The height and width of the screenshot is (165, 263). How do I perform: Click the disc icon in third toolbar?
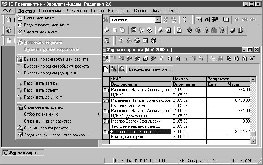[x=154, y=40]
